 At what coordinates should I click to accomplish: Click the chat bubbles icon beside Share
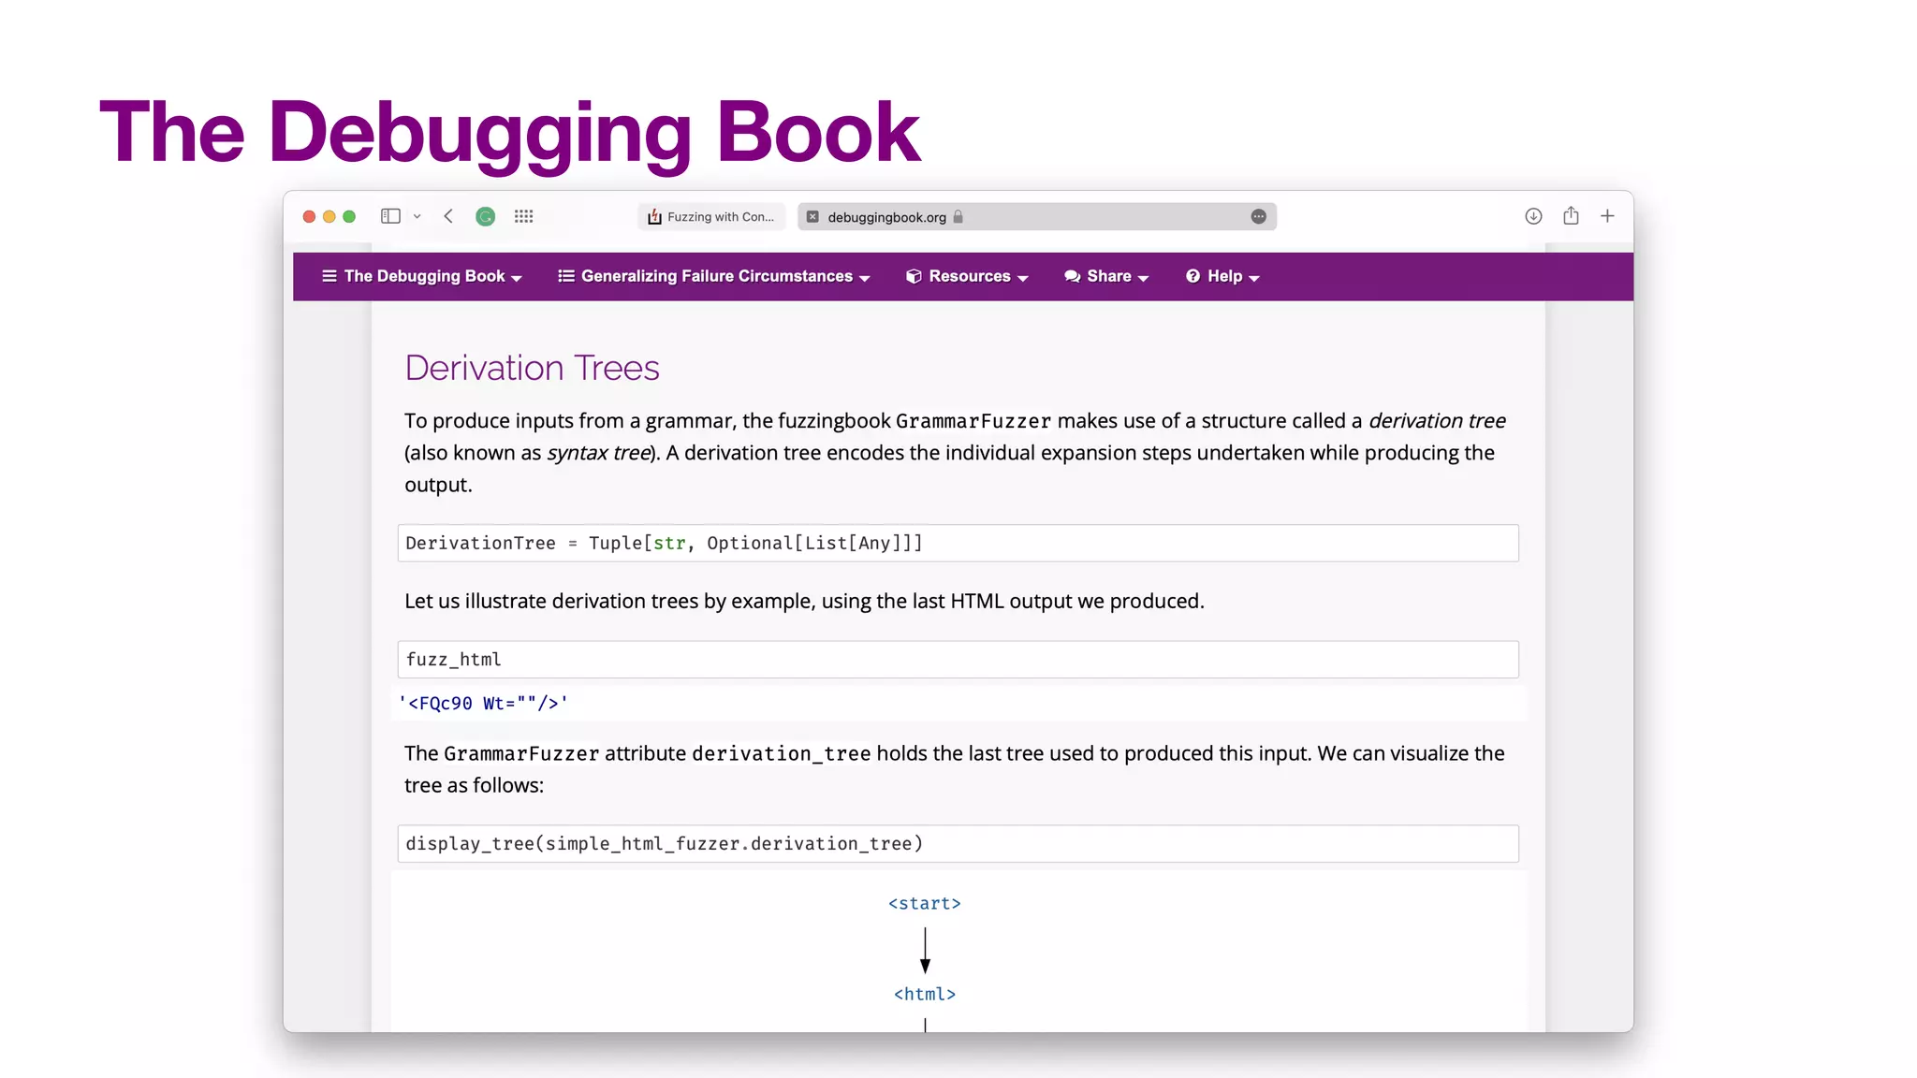(1073, 276)
